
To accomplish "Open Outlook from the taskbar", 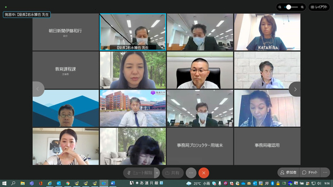I will coord(59,183).
